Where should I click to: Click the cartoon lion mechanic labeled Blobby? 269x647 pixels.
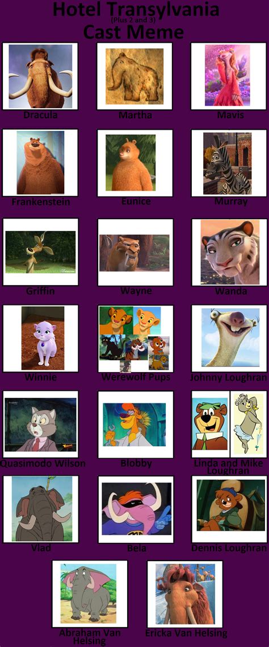point(134,425)
